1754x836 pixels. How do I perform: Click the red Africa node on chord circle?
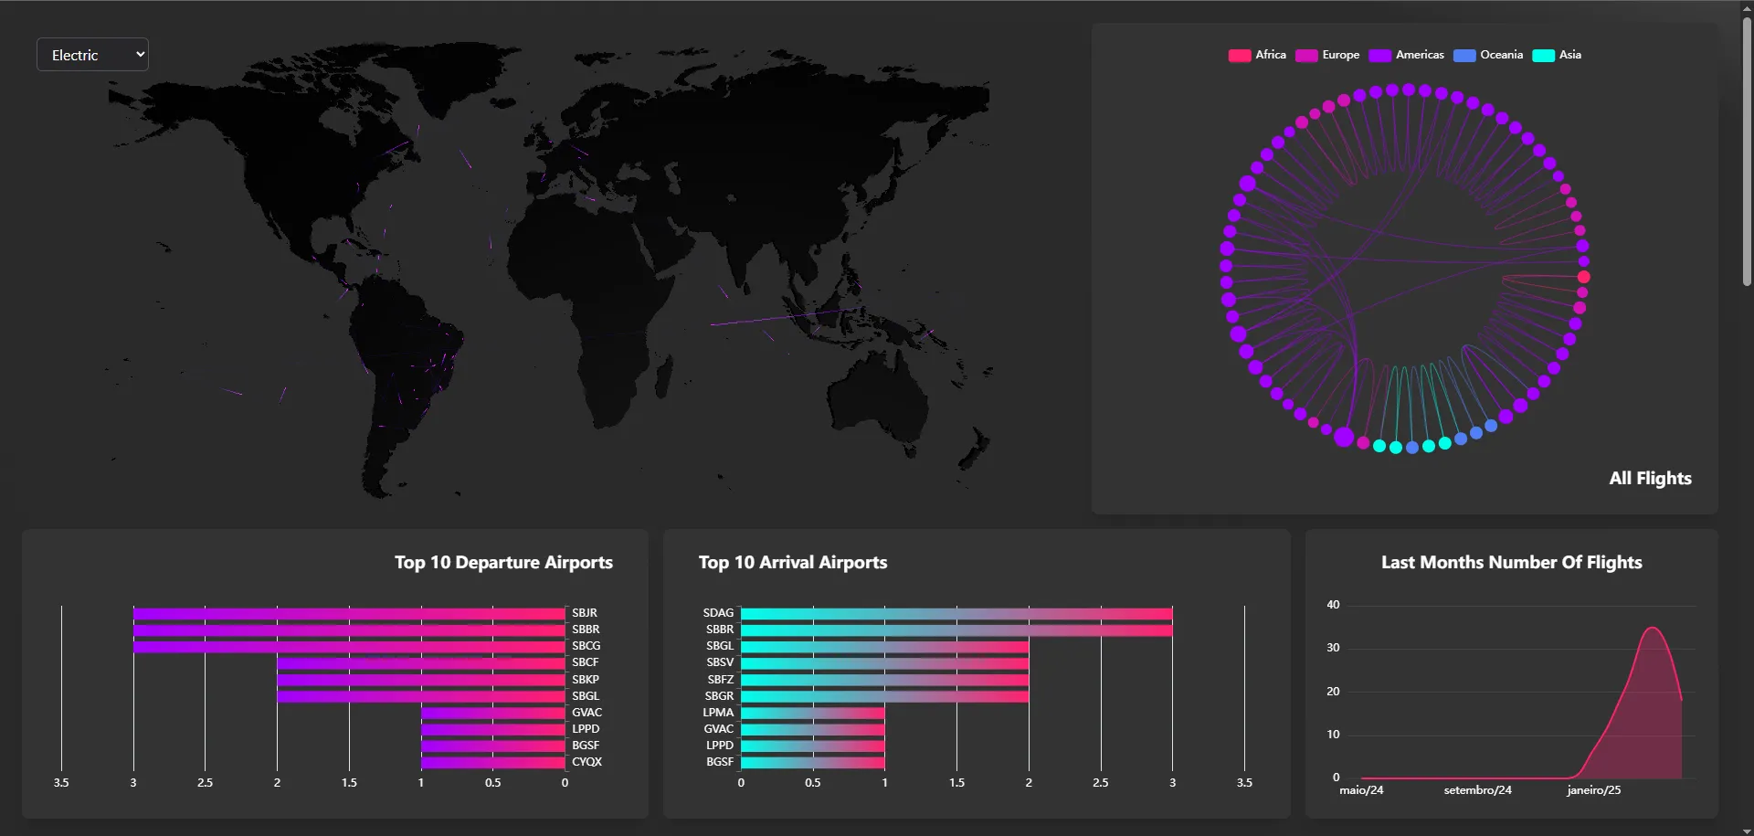tap(1583, 277)
